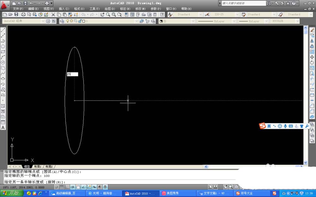This screenshot has height=197, width=316.
Task: Open the BYCOLOR plot style dropdown
Action: tap(298, 21)
